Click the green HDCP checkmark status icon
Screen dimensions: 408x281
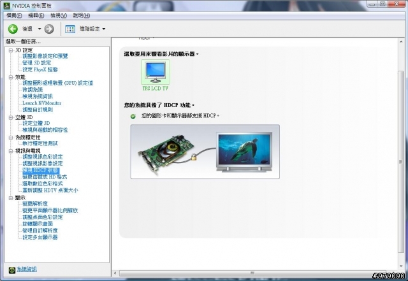click(x=133, y=117)
